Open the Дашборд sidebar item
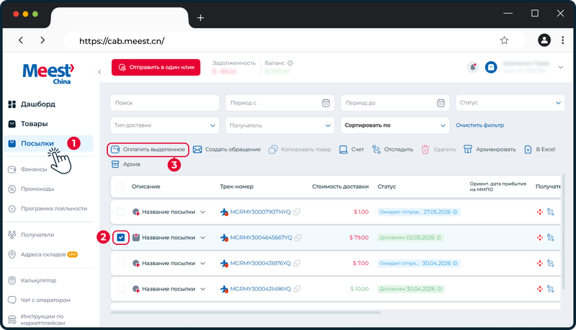The image size is (576, 330). [x=32, y=104]
